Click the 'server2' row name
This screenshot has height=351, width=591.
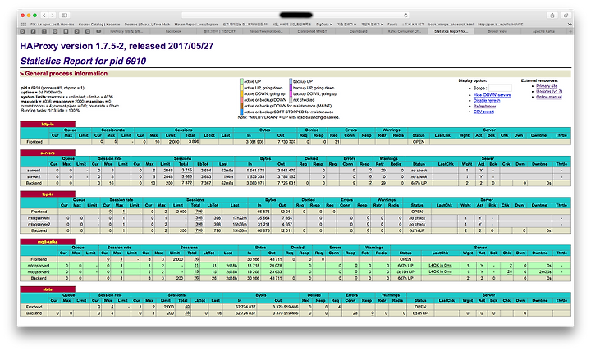[x=34, y=176]
